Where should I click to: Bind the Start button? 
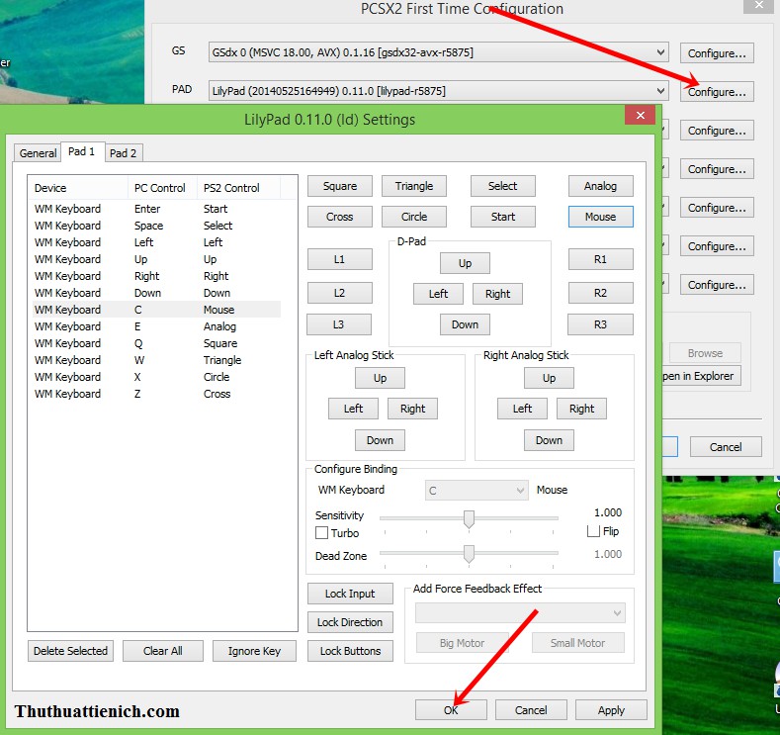point(503,217)
